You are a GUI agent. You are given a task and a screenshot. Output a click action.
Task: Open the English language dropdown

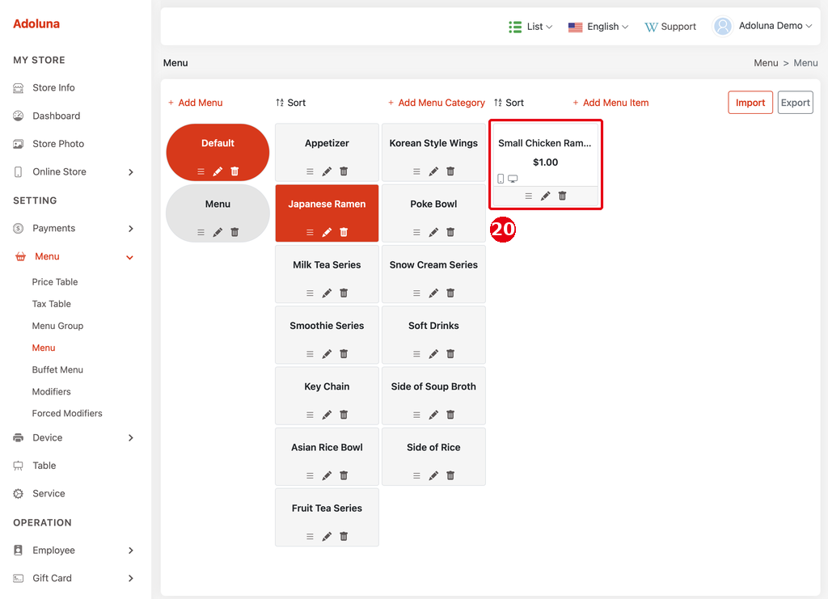tap(598, 27)
